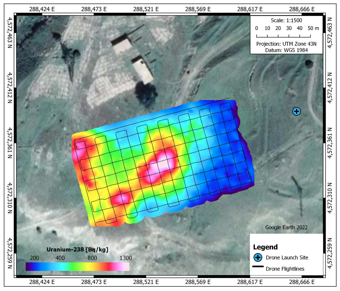Click the Datum: WGS 1984 label
This screenshot has width=340, height=291.
[287, 50]
